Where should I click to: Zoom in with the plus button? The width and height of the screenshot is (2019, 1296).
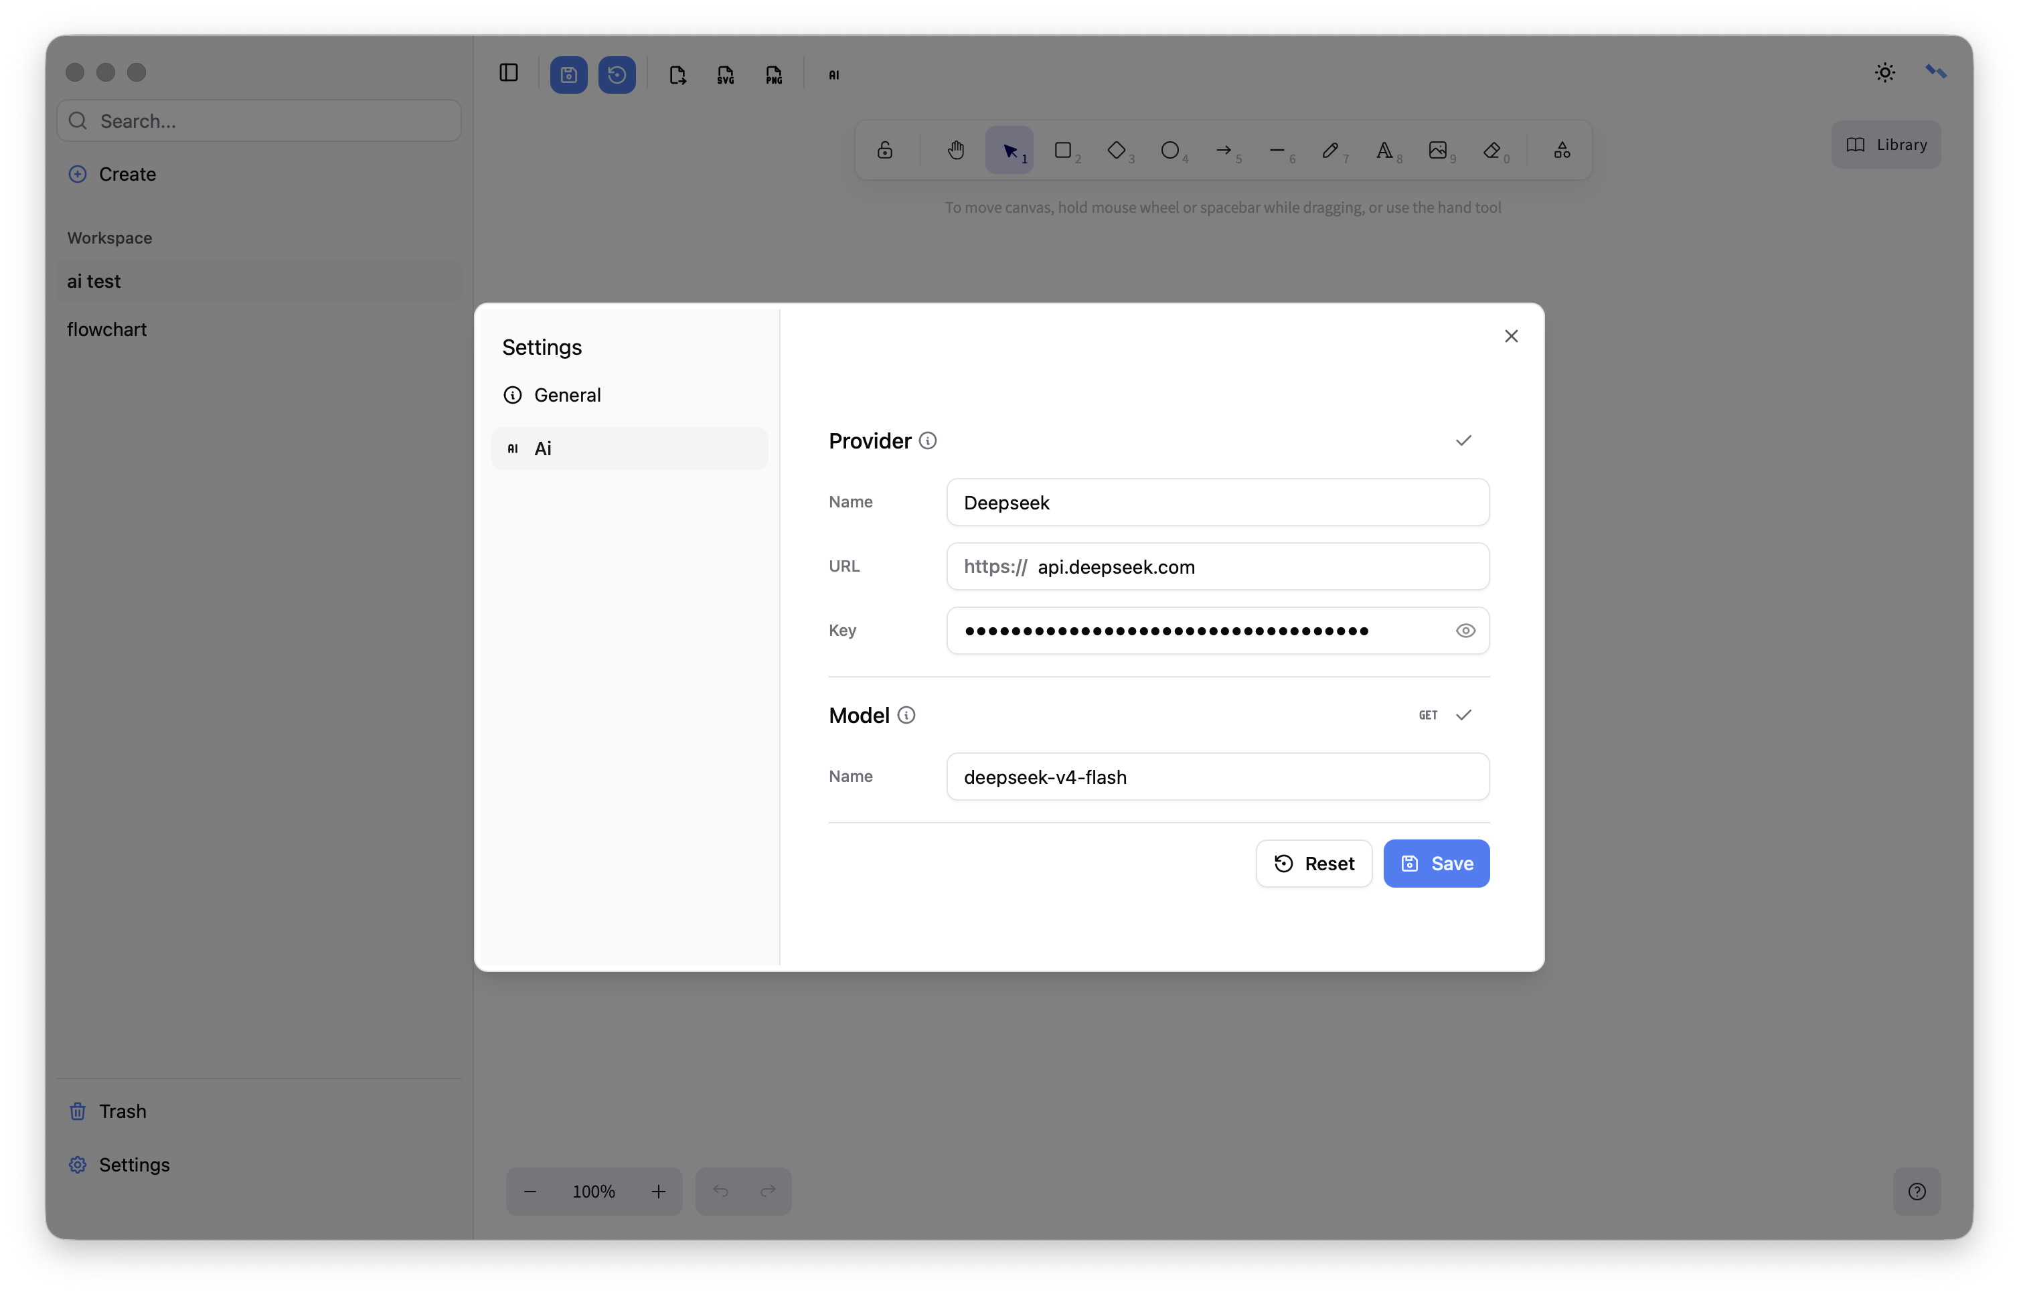(658, 1192)
